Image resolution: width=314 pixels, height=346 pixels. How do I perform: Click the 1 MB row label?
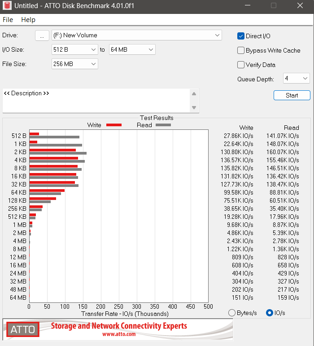(x=20, y=225)
